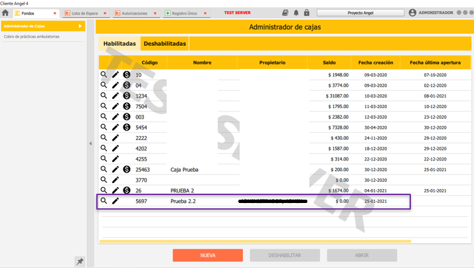View details magnifier for caja 4255
The height and width of the screenshot is (268, 474).
(104, 159)
